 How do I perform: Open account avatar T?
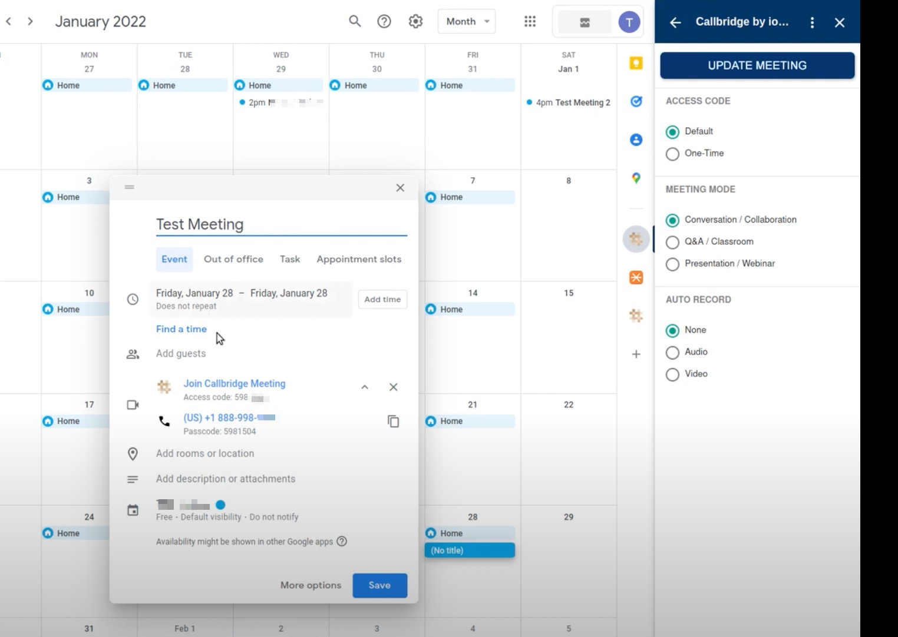click(x=629, y=22)
